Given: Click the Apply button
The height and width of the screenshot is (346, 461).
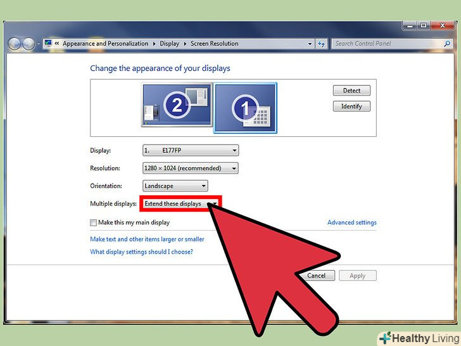Looking at the screenshot, I should click(x=358, y=276).
